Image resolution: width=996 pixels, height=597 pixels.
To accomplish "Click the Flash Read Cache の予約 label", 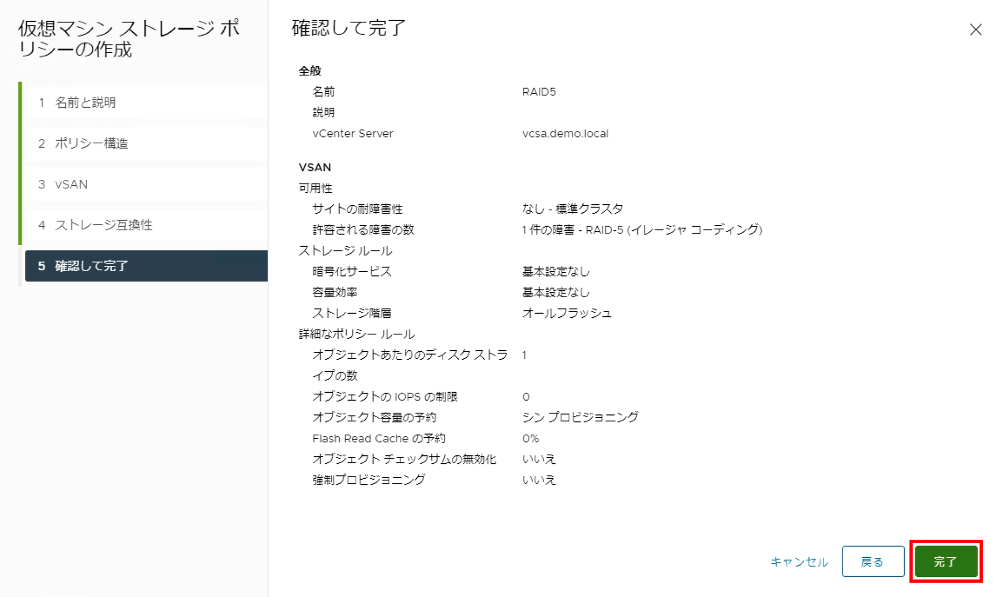I will pos(379,438).
